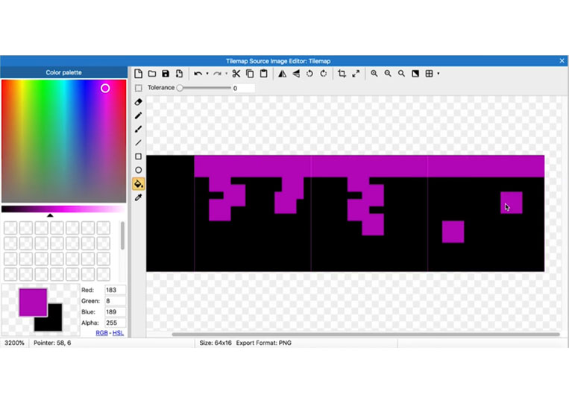
Task: Click the Red value field
Action: coord(115,290)
